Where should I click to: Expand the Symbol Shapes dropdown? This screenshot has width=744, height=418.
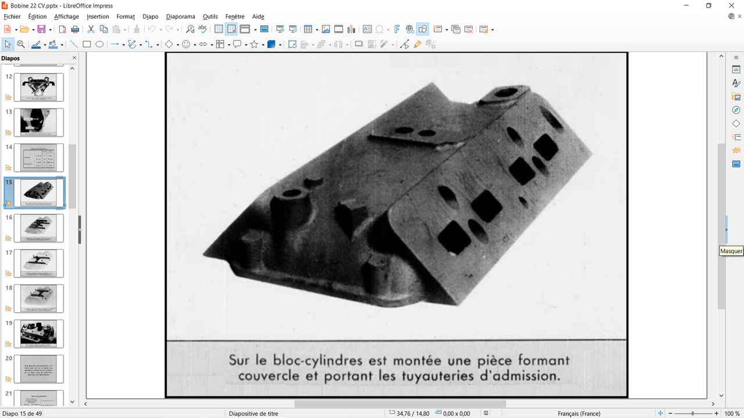click(x=194, y=45)
